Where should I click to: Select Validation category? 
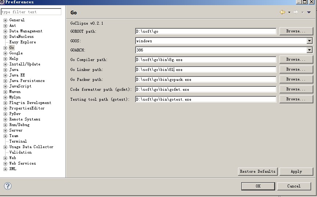(21, 152)
